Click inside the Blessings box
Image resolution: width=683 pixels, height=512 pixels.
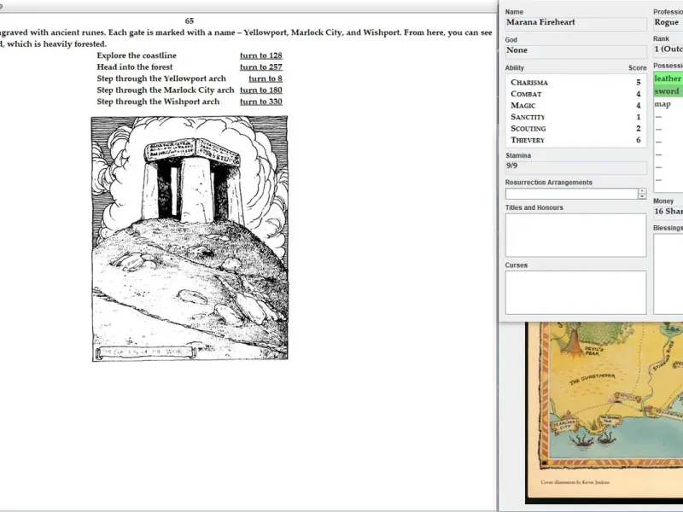pyautogui.click(x=668, y=274)
